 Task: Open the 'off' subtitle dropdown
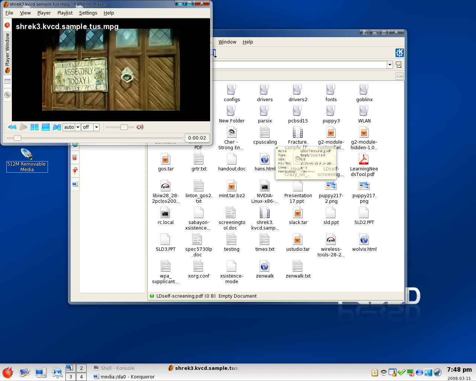click(x=90, y=127)
